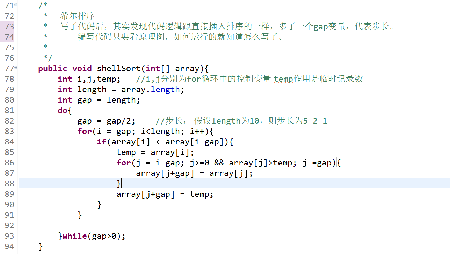Click the closing brace on highlighted line 88
The image size is (450, 254).
coord(119,184)
